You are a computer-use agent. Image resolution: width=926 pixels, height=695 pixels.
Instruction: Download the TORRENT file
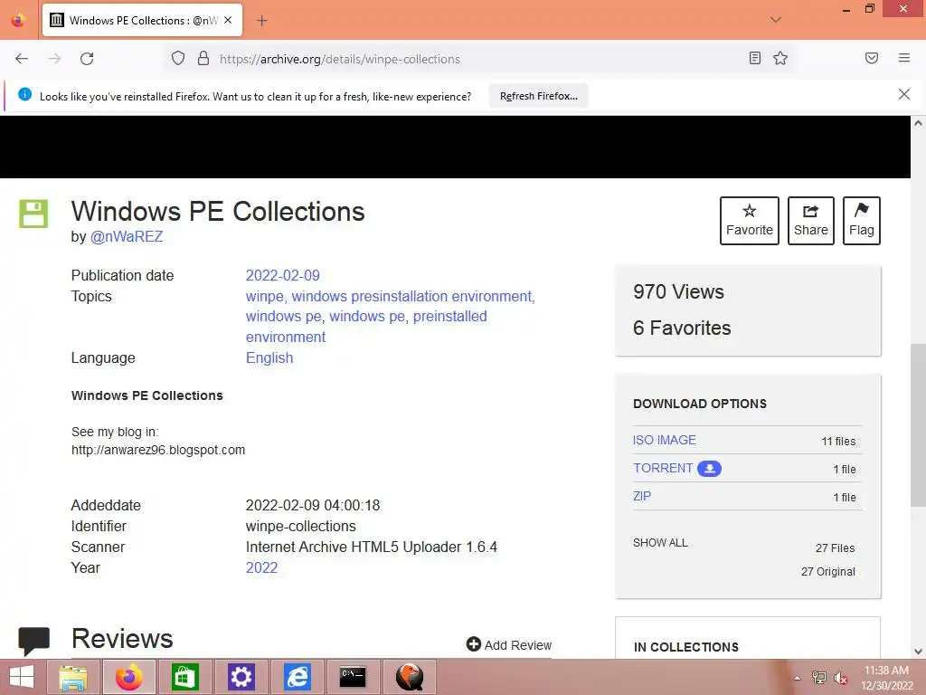[x=663, y=468]
